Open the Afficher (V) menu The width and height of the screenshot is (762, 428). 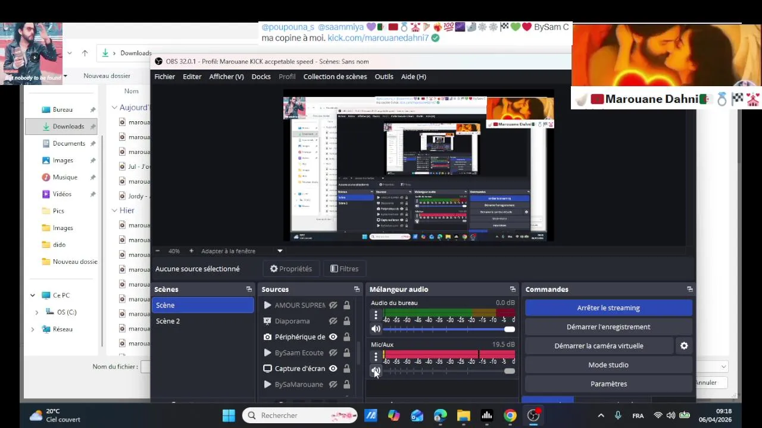[226, 77]
